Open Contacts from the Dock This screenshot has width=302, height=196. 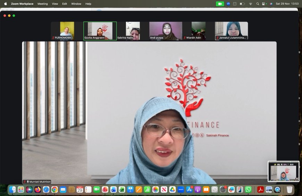point(72,190)
